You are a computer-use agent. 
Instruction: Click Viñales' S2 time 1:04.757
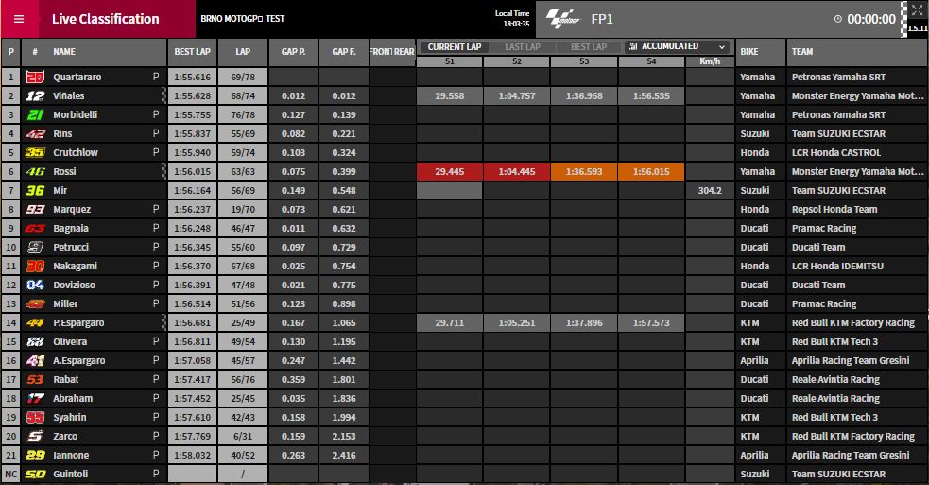click(517, 96)
